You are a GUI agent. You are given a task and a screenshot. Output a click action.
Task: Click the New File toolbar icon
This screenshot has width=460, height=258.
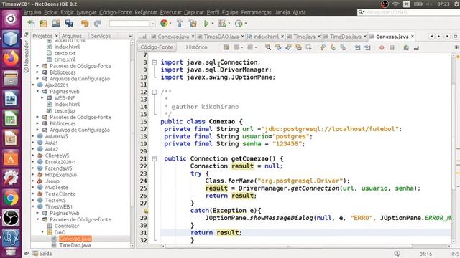click(x=31, y=24)
